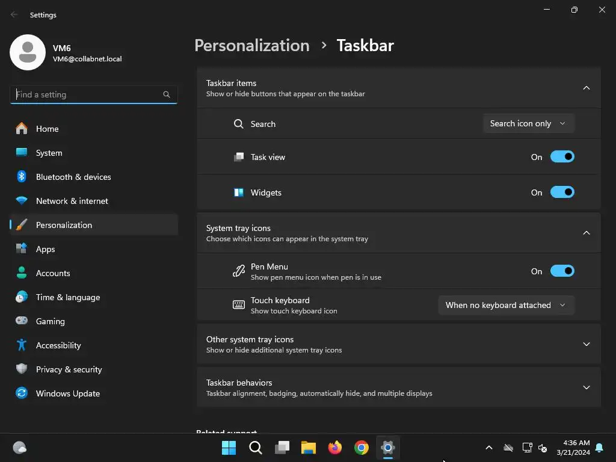
Task: Go to the Accounts label in sidebar
Action: coord(53,273)
